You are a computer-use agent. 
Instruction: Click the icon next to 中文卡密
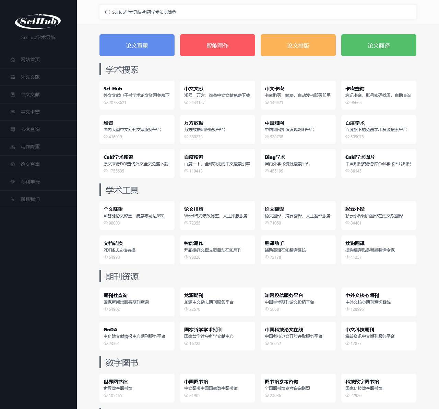(x=13, y=112)
